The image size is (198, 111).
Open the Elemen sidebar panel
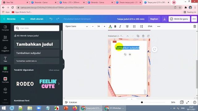(x=5, y=38)
